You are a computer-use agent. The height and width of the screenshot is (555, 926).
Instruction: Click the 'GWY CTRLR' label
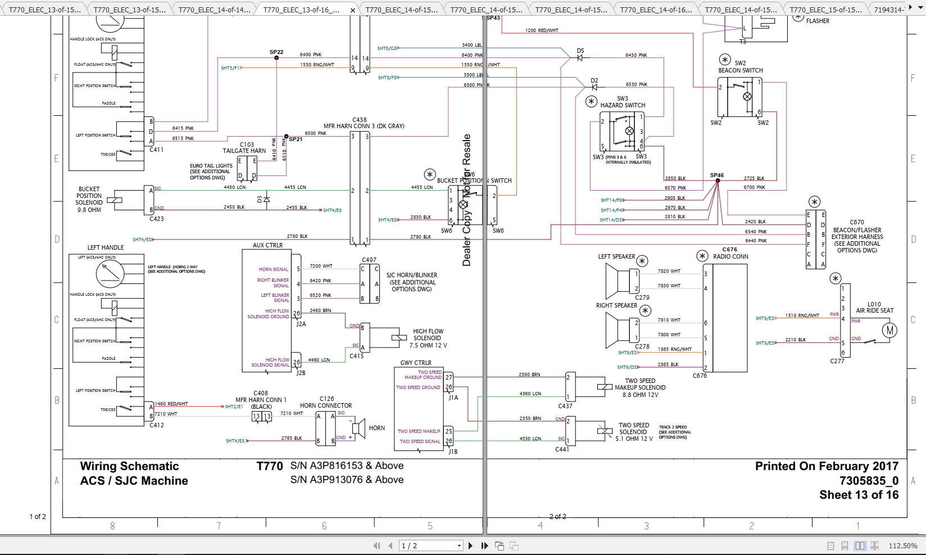tap(416, 363)
